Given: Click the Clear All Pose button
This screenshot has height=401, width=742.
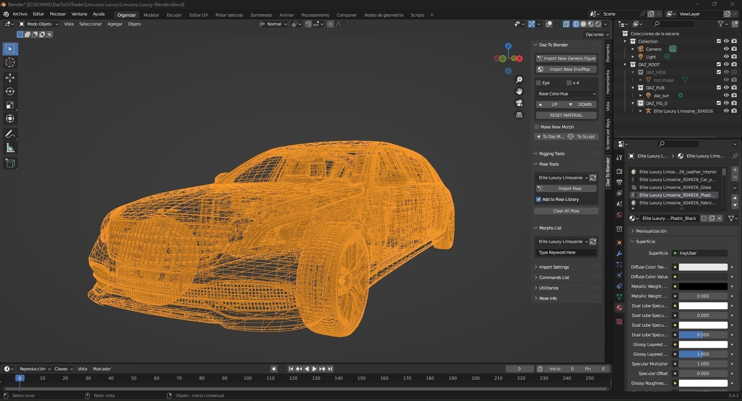Looking at the screenshot, I should point(566,211).
